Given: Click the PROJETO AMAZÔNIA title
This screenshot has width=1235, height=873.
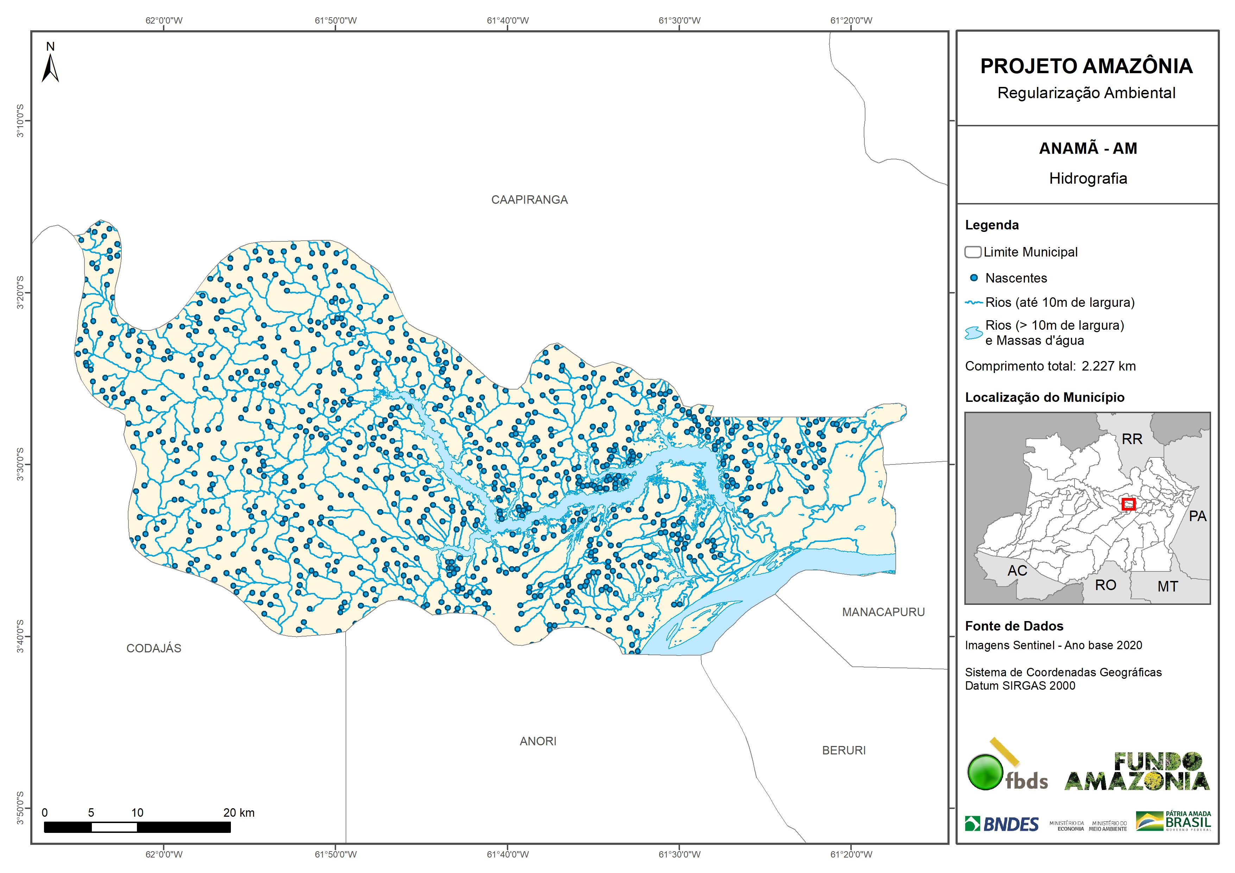Looking at the screenshot, I should click(1086, 66).
